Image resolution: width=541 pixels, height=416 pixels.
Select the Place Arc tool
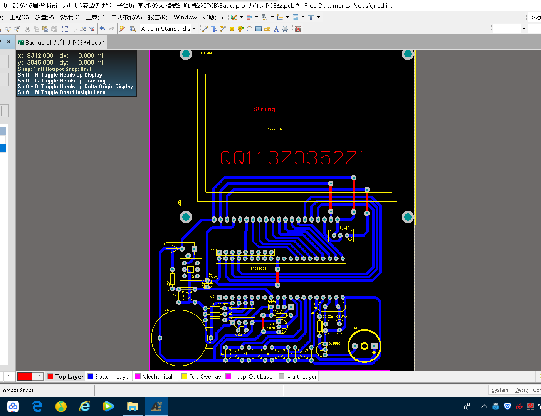pos(249,29)
